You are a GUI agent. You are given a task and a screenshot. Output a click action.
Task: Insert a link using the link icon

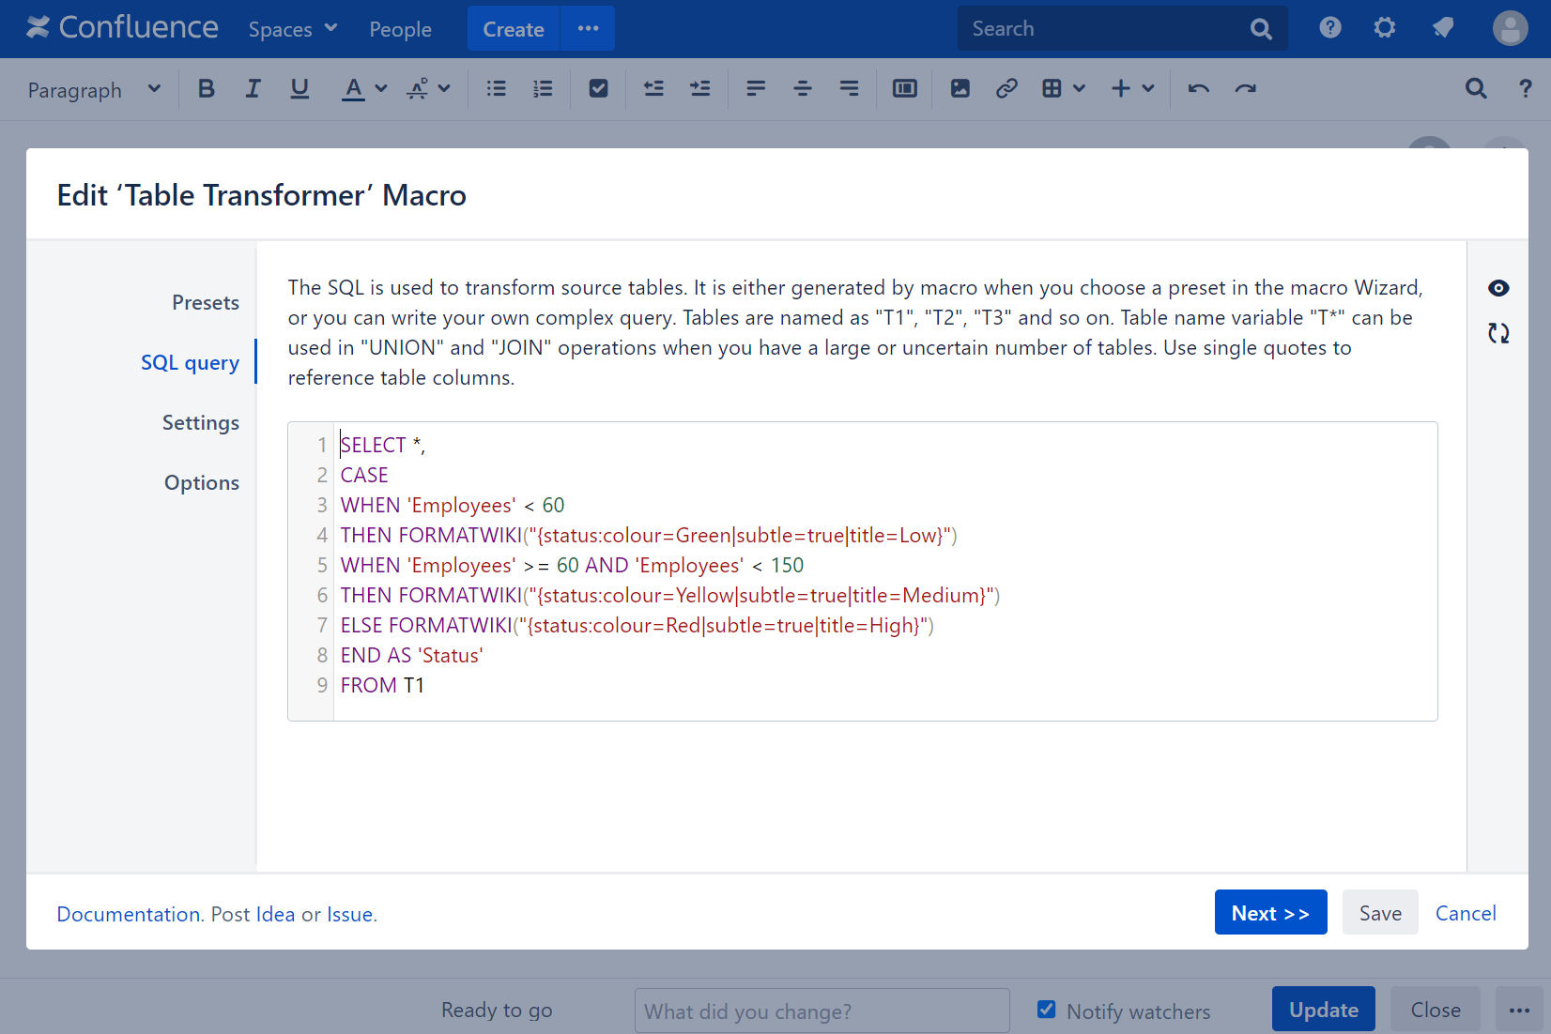click(1006, 89)
